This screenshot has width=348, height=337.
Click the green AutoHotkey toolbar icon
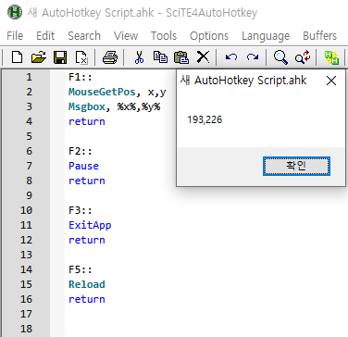[x=331, y=57]
